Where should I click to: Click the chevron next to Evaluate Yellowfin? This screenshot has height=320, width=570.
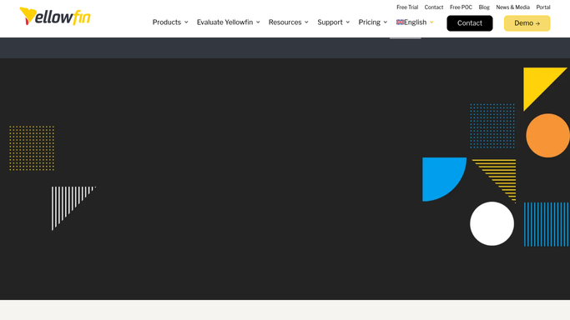point(258,22)
